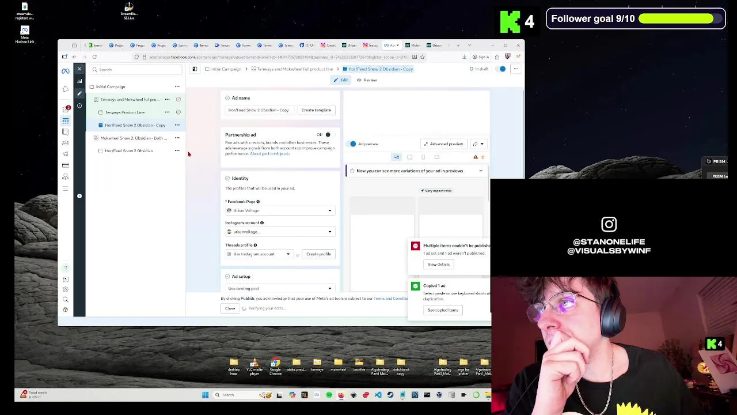This screenshot has width=737, height=415.
Task: Select the pencil edit icon in the dark rail
Action: (79, 93)
